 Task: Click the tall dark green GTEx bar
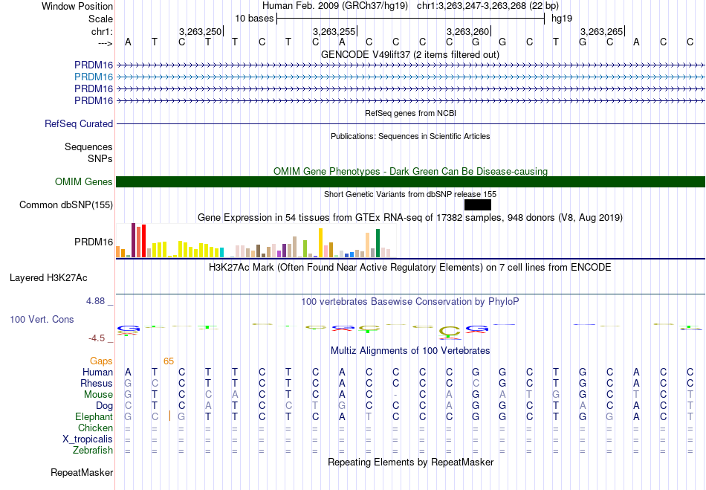378,243
